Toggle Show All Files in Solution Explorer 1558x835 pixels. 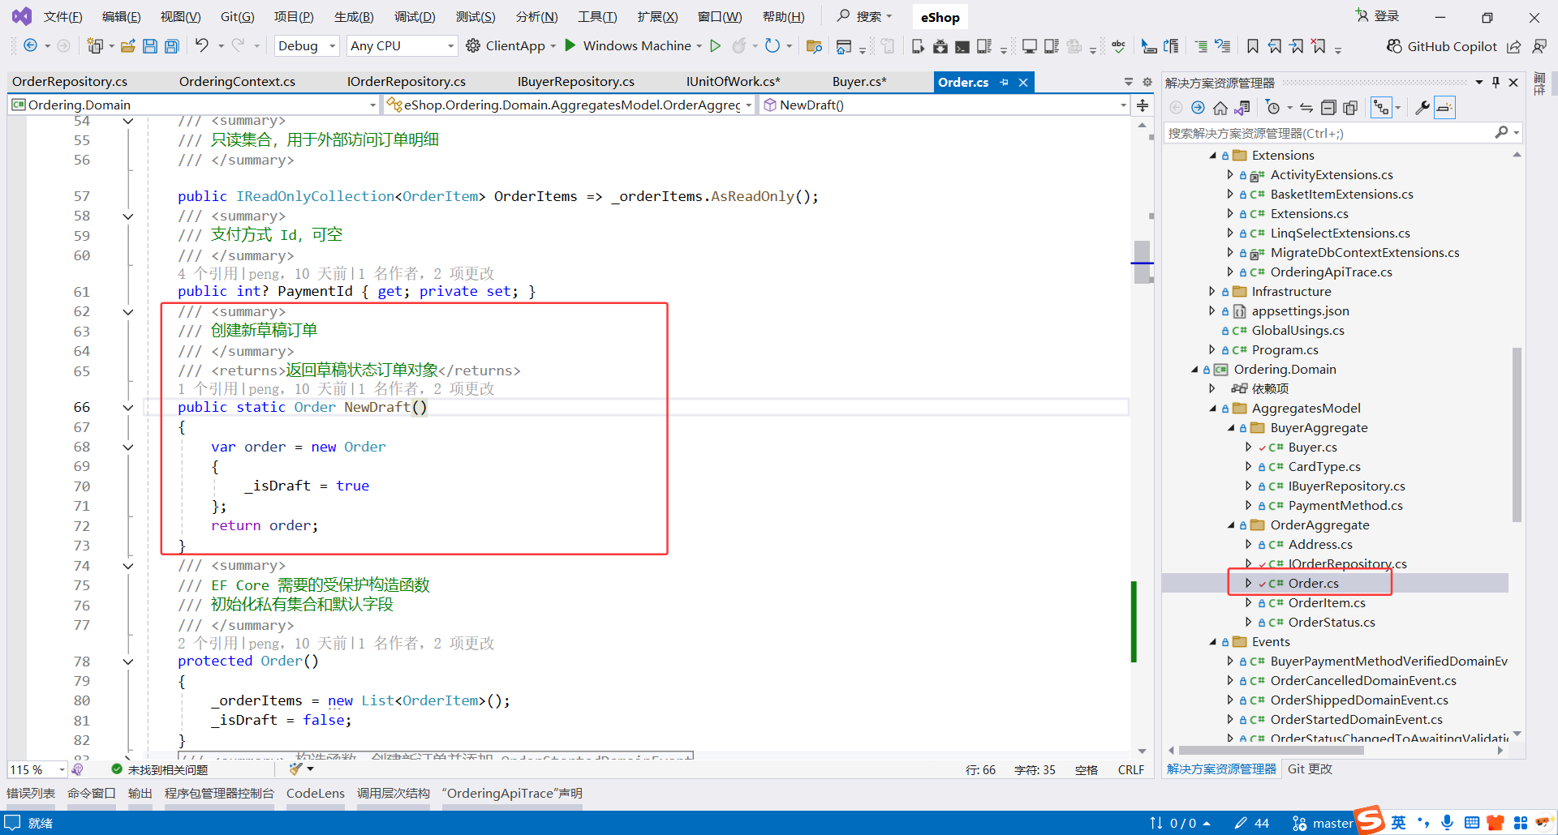pyautogui.click(x=1350, y=108)
